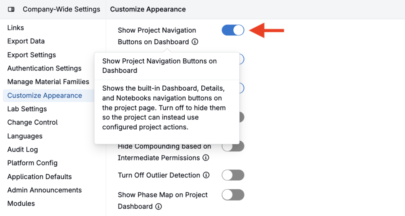Viewport: 405px width, 216px height.
Task: Click info icon beside Turn Off Outlier Detection
Action: [206, 175]
